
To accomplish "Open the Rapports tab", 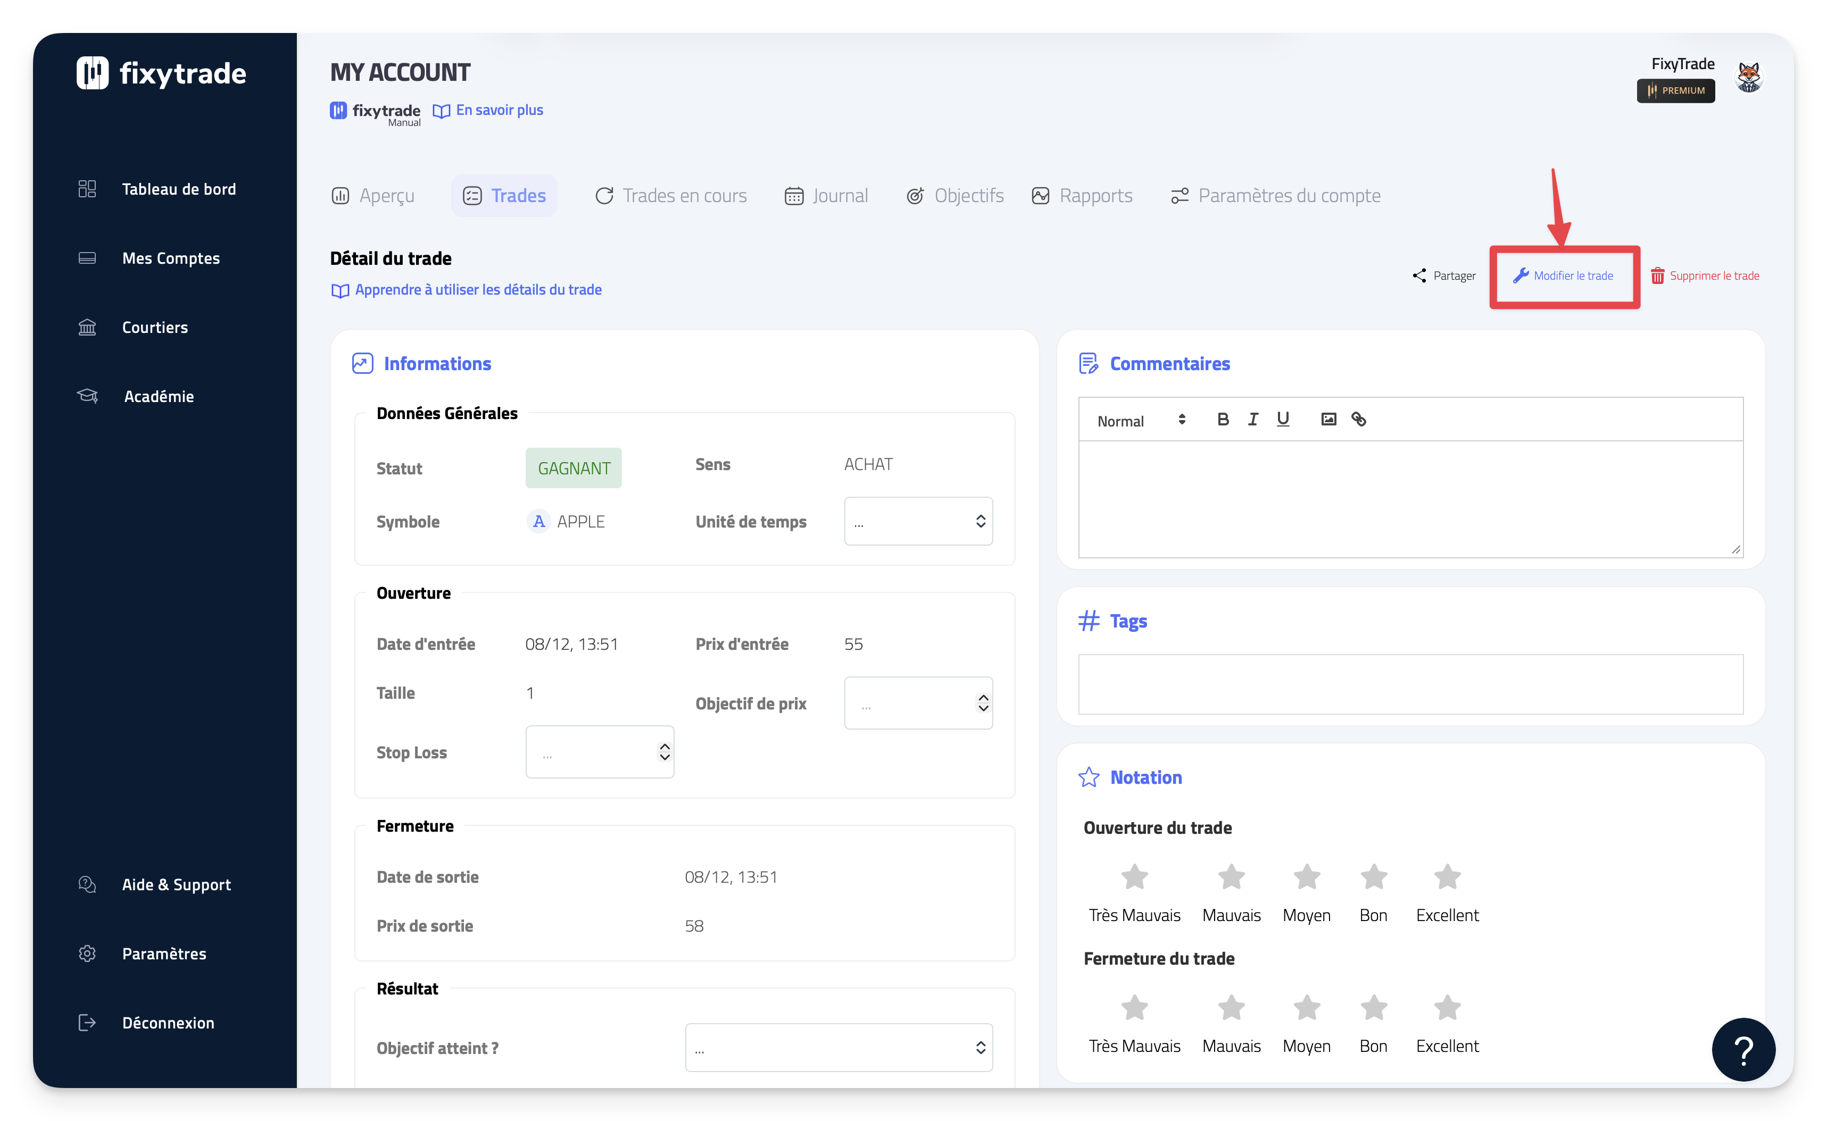I will click(x=1082, y=196).
